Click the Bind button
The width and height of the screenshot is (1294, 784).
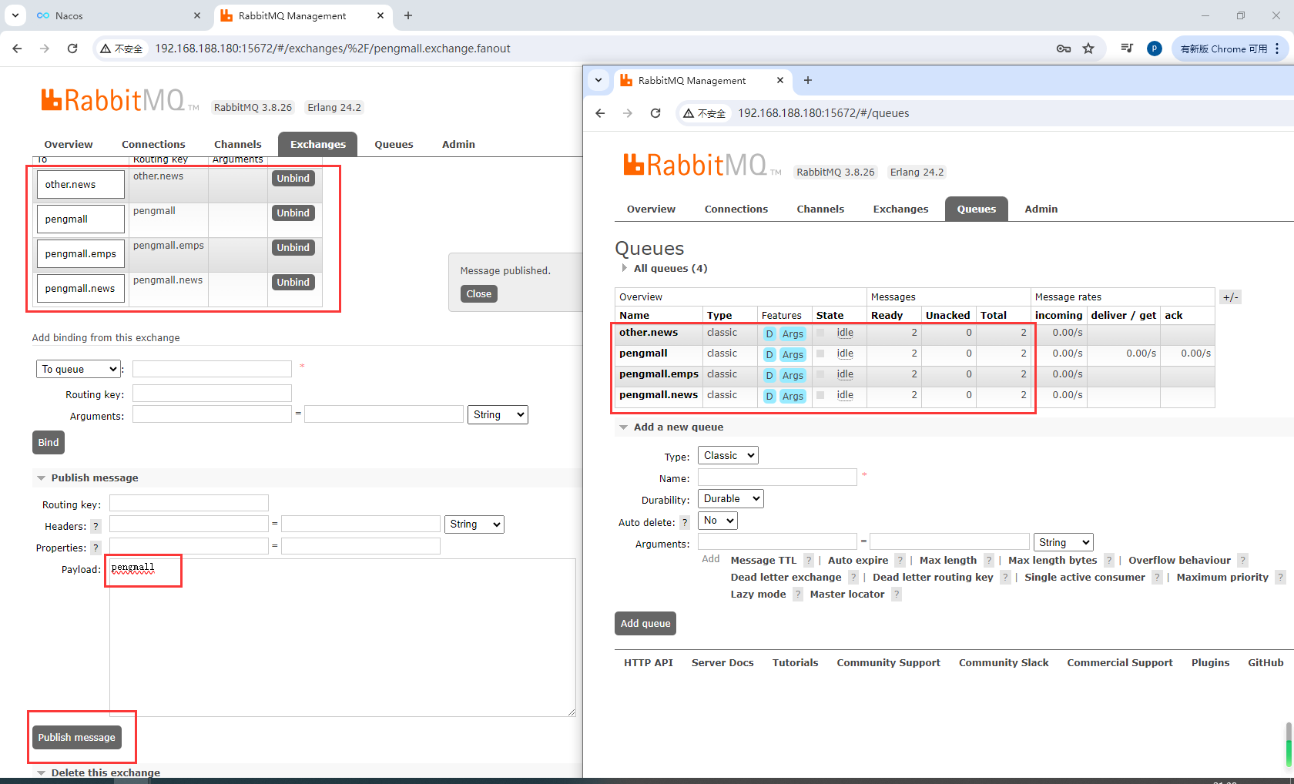[49, 442]
